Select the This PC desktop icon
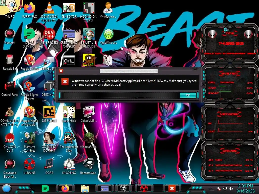Viewport: 259px width, 194px height. pyautogui.click(x=10, y=10)
